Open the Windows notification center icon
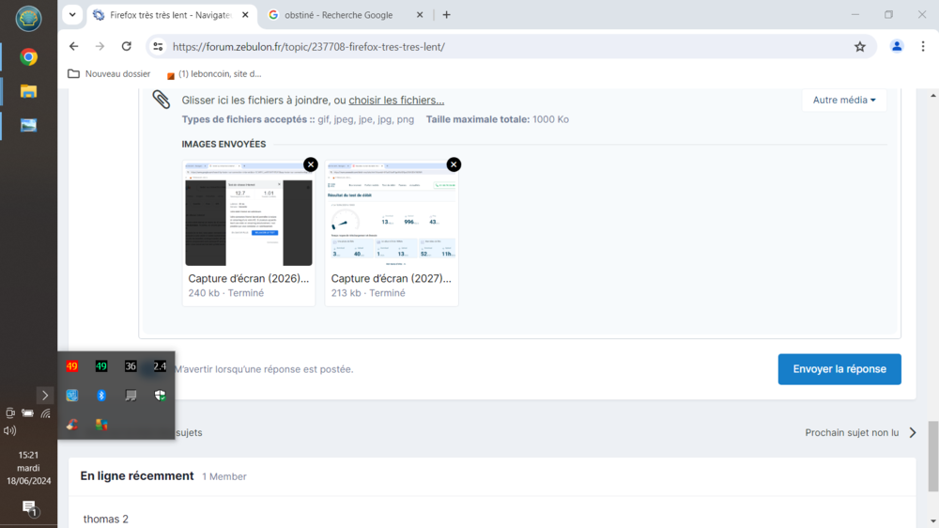Screen dimensions: 939x528 pos(29,508)
